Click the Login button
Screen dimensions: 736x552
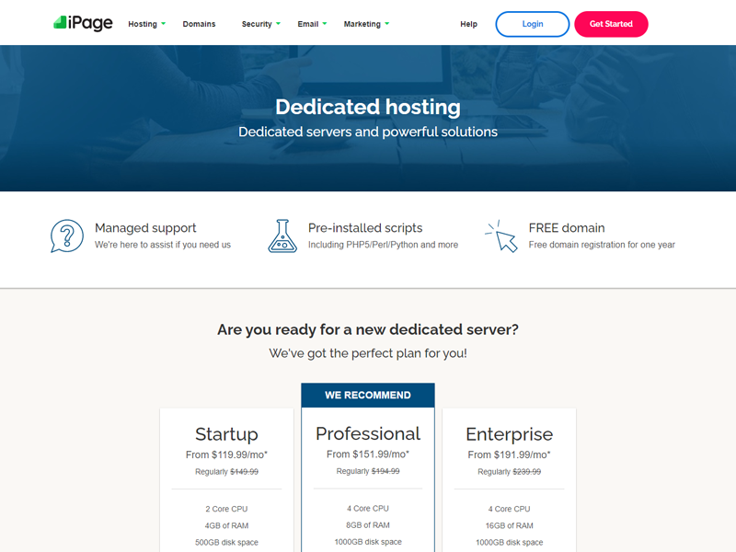coord(533,24)
